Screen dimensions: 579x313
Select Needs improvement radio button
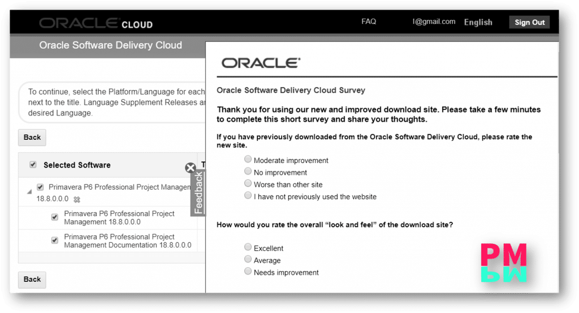pos(248,271)
